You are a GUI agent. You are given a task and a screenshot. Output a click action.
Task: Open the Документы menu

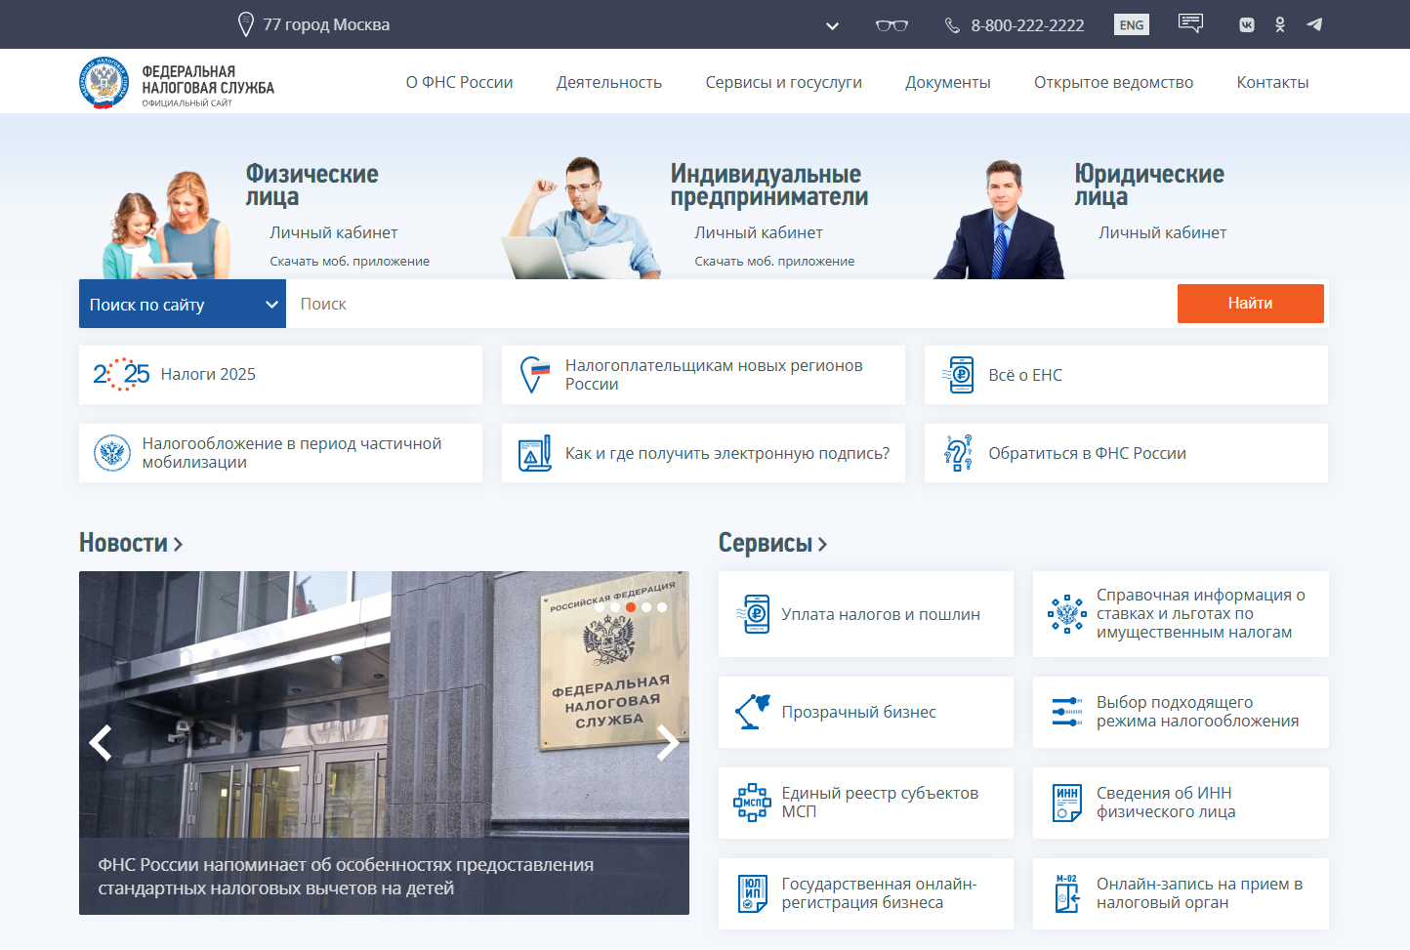tap(948, 82)
